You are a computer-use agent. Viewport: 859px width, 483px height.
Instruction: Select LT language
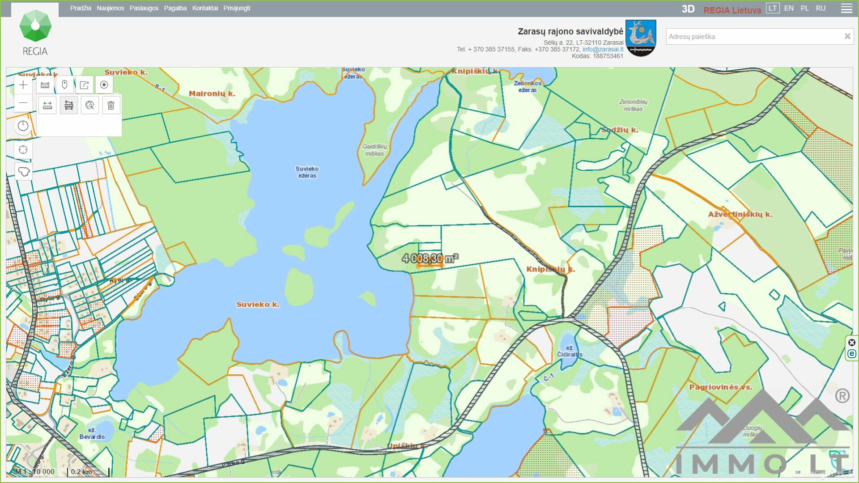773,8
